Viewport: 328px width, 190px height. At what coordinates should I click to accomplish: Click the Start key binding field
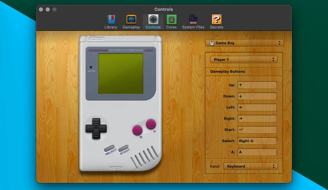click(x=257, y=130)
